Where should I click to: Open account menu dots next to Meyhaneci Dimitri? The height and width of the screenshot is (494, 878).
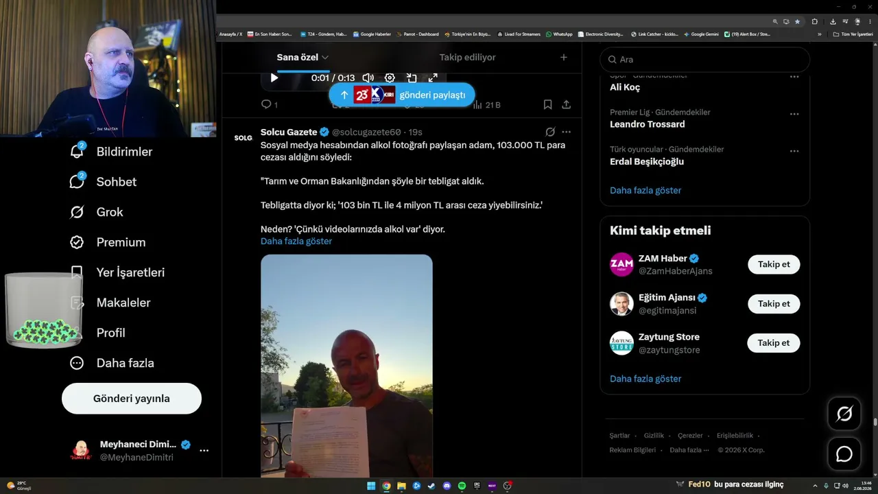click(204, 451)
